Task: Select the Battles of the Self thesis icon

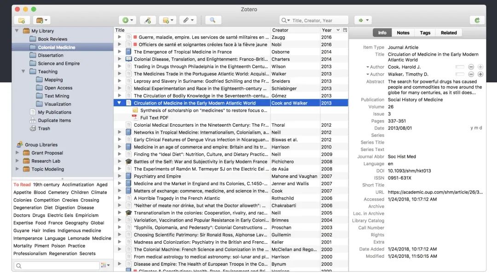Action: coord(128,162)
